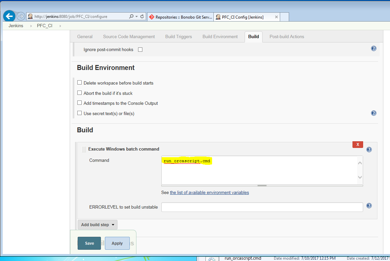The image size is (390, 261).
Task: Go to Build Environment tab
Action: point(220,36)
